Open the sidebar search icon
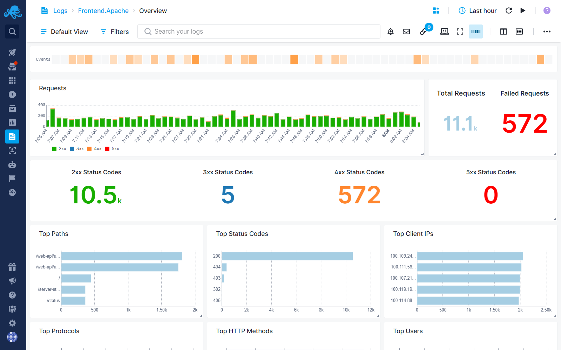This screenshot has width=561, height=350. point(12,31)
